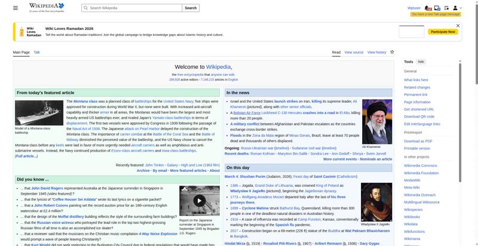Image resolution: width=478 pixels, height=246 pixels.
Task: Open the notices tray icon
Action: click(437, 8)
